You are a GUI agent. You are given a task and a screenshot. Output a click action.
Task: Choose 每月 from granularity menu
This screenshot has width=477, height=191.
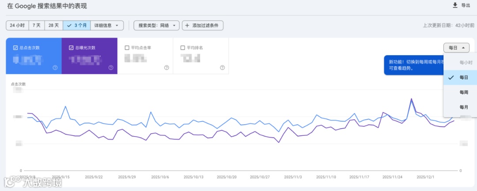(x=460, y=107)
